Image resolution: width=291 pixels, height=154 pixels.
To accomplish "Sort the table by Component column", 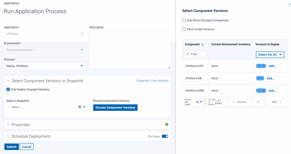I will 203,44.
